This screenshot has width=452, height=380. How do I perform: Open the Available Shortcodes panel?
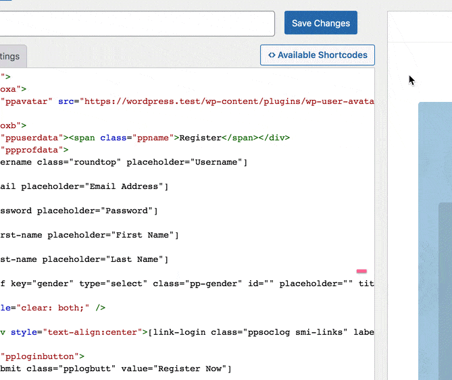318,55
